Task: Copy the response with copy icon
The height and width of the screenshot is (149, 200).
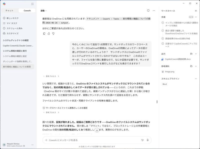Action: point(44,34)
